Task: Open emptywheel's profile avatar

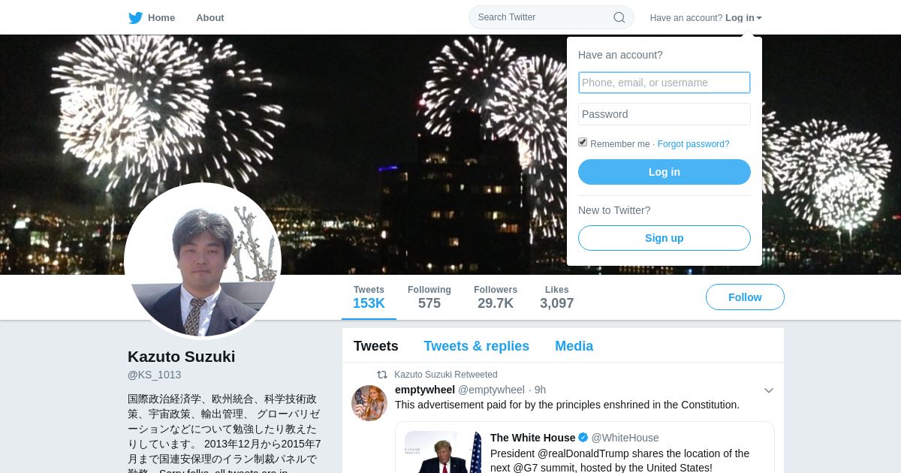Action: 369,403
